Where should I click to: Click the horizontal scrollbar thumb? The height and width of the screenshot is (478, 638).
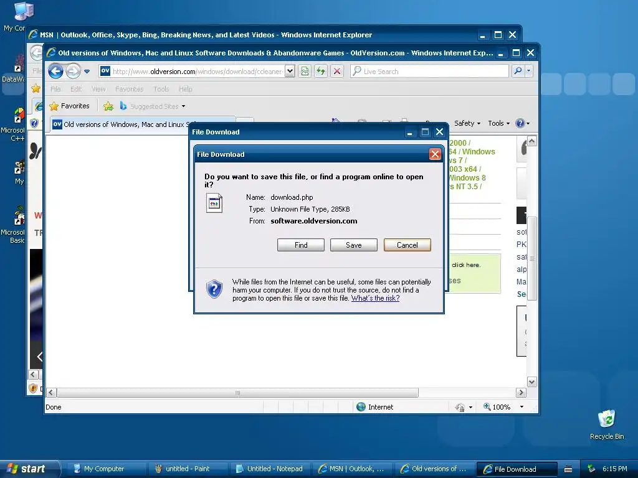tap(237, 393)
